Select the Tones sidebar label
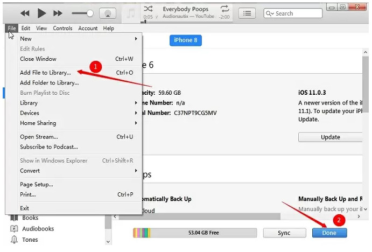This screenshot has height=252, width=372. click(30, 240)
